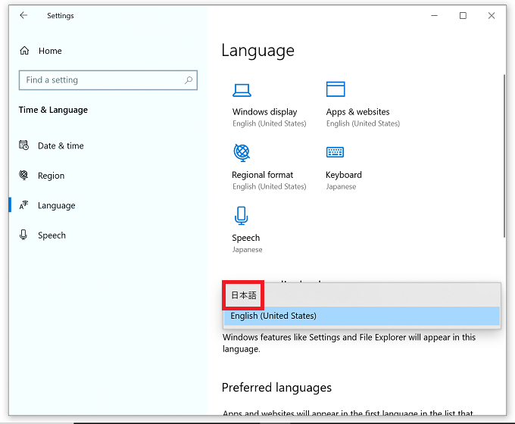Open the Keyboard icon tile
Viewport: 515px width, 424px height.
pos(335,152)
